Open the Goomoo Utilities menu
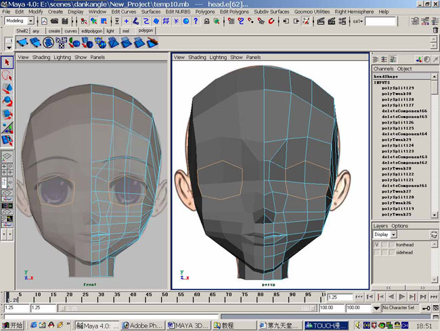Screen dimensions: 440x331 pyautogui.click(x=312, y=12)
